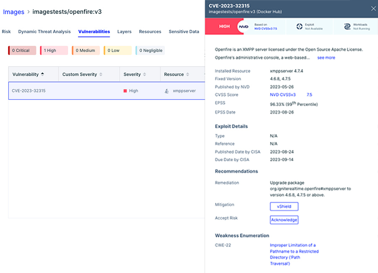
Task: Click the NVD logo icon
Action: coord(244,26)
